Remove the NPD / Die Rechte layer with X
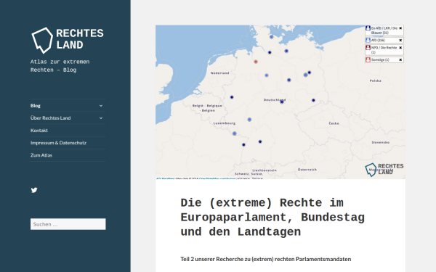Image resolution: width=436 pixels, height=272 pixels. pyautogui.click(x=400, y=48)
